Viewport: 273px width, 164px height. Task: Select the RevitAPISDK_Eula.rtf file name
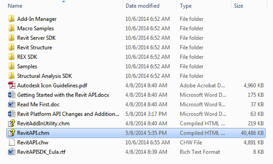[41, 152]
